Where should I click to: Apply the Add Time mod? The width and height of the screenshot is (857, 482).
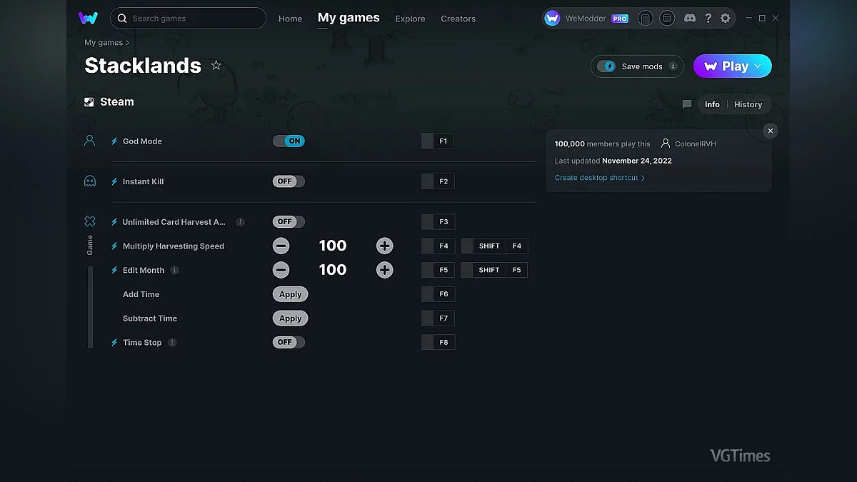tap(291, 295)
